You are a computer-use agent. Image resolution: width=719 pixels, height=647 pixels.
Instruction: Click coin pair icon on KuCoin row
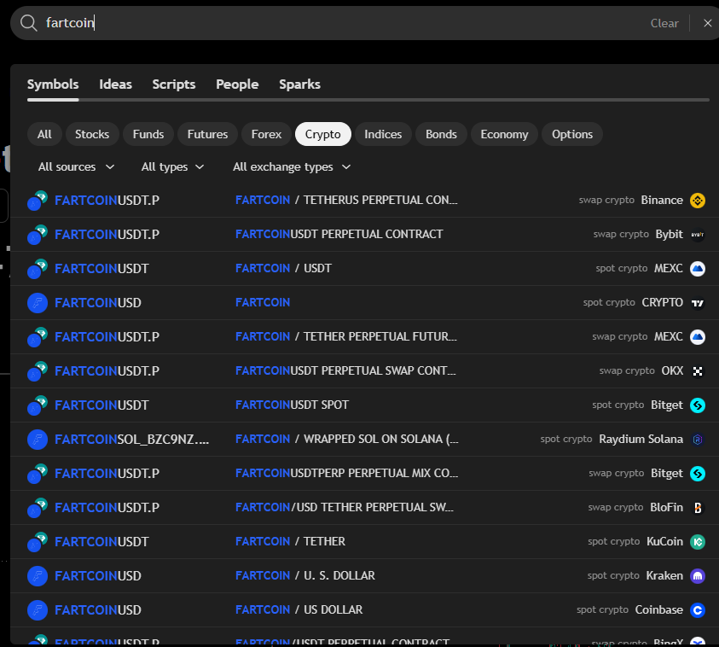[38, 541]
